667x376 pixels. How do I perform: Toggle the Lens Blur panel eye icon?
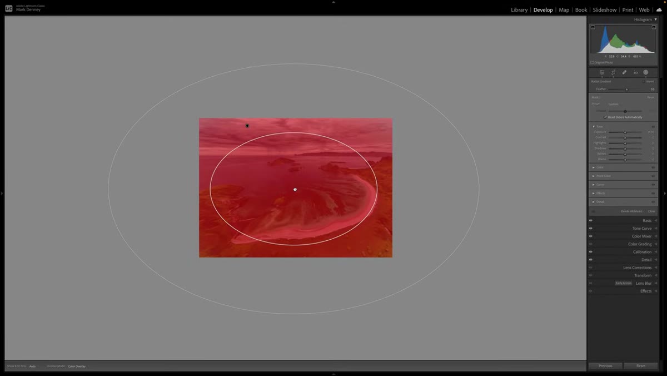pyautogui.click(x=591, y=283)
